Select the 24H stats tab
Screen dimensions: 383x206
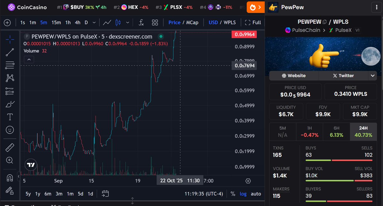pos(363,132)
